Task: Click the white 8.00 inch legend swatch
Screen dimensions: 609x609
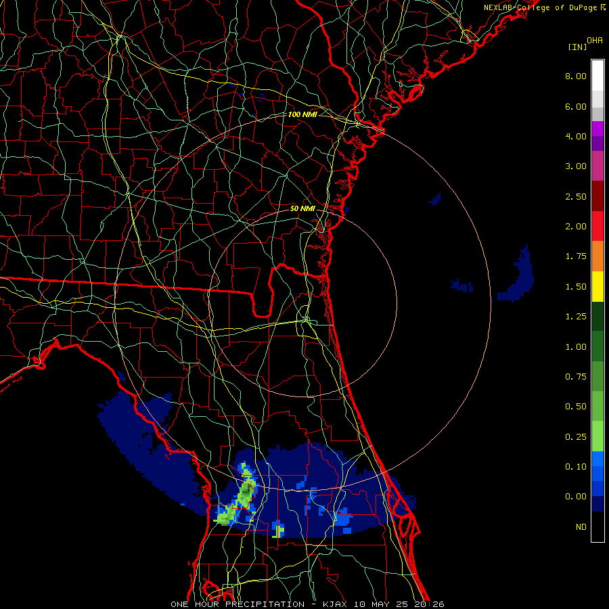Action: pyautogui.click(x=597, y=76)
